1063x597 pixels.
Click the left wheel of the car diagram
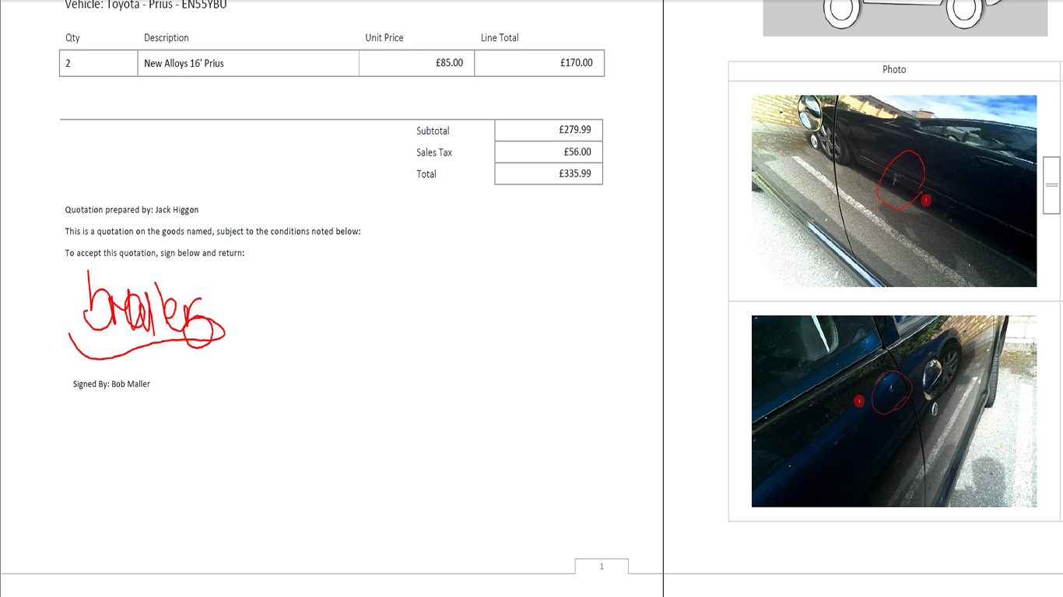(841, 11)
